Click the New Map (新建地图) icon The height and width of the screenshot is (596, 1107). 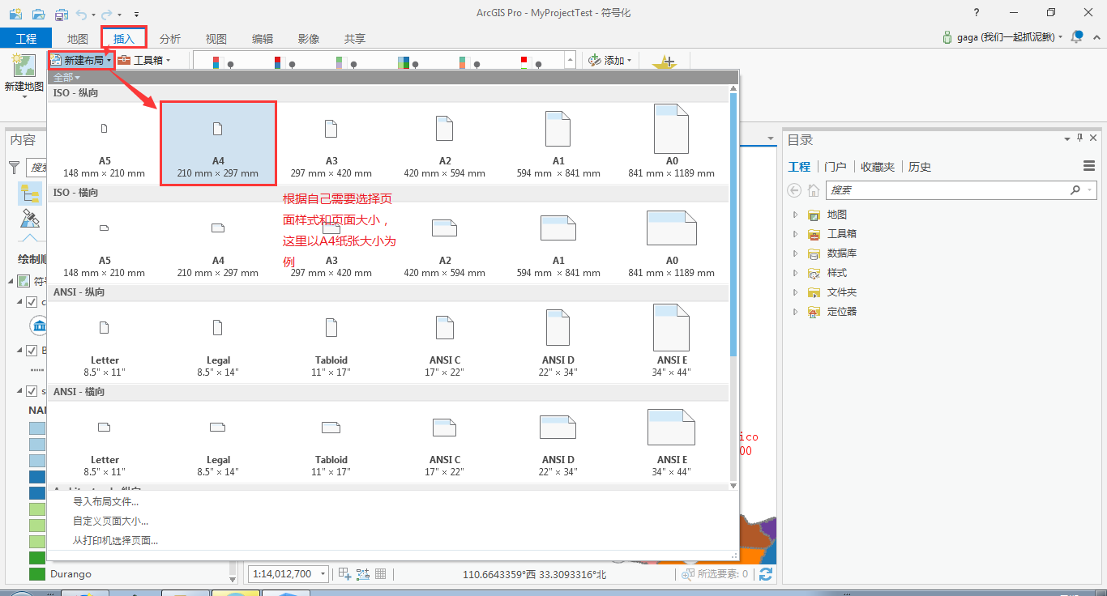pos(24,66)
